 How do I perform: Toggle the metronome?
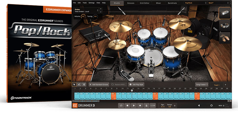point(146,105)
